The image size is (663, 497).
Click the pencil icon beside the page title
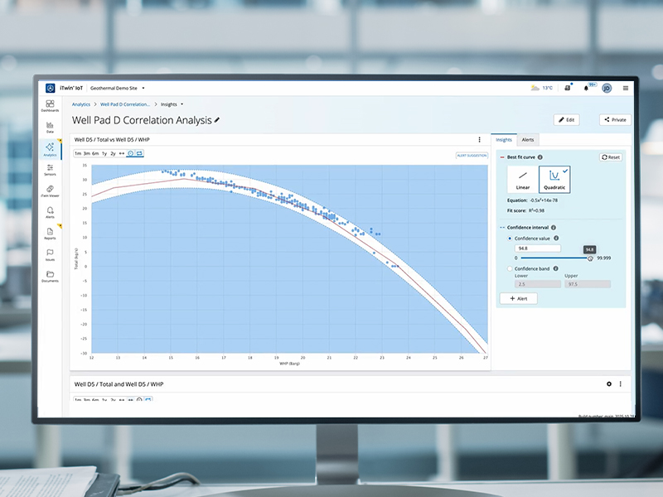pyautogui.click(x=217, y=120)
